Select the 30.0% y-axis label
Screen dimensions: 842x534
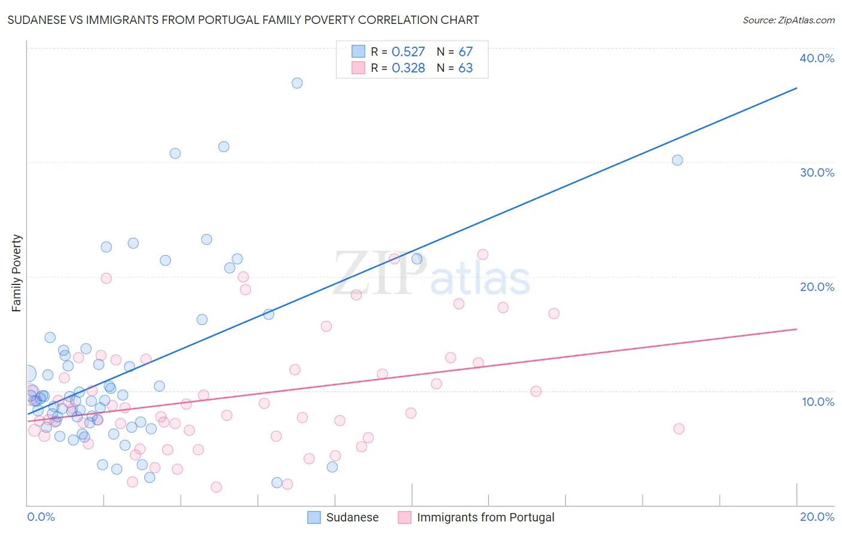pyautogui.click(x=817, y=172)
